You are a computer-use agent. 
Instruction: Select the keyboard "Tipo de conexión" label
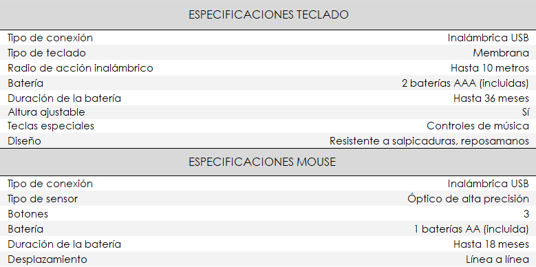point(50,38)
